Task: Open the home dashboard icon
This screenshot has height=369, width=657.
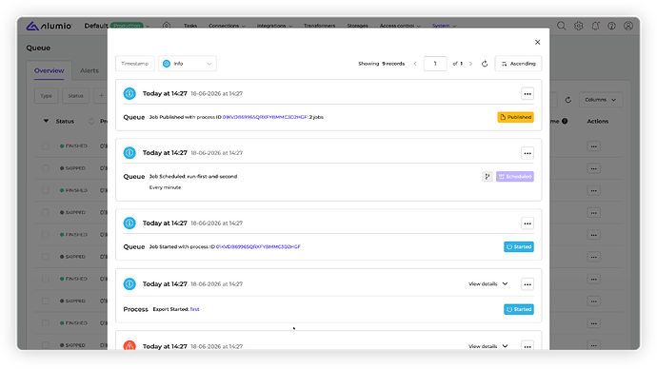Action: tap(167, 26)
